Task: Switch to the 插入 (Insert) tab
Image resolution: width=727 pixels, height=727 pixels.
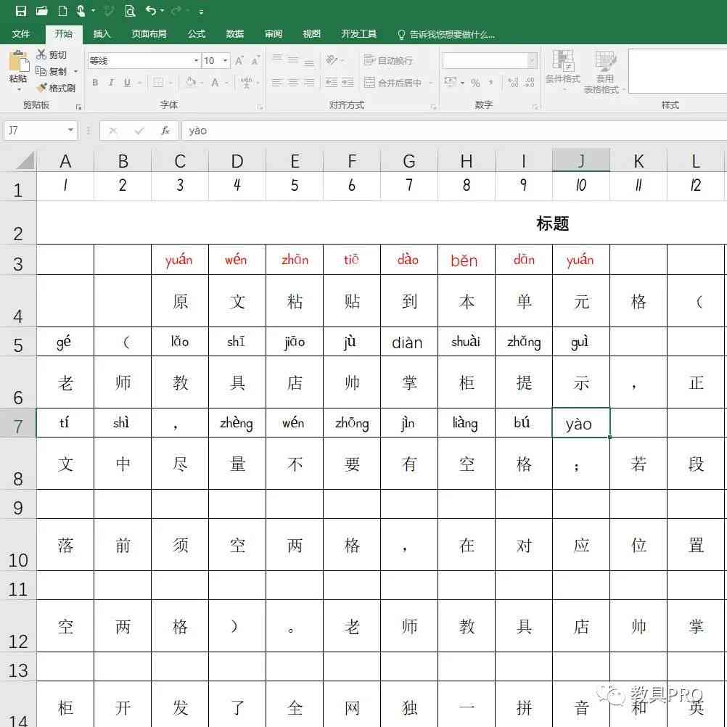Action: coord(102,34)
